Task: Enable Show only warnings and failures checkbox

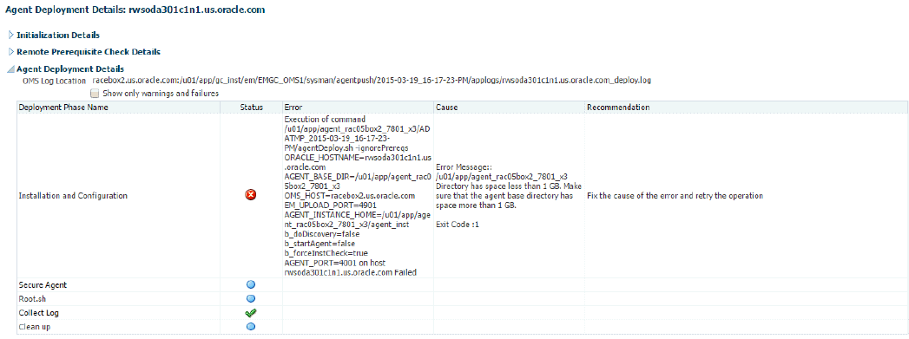Action: click(95, 93)
